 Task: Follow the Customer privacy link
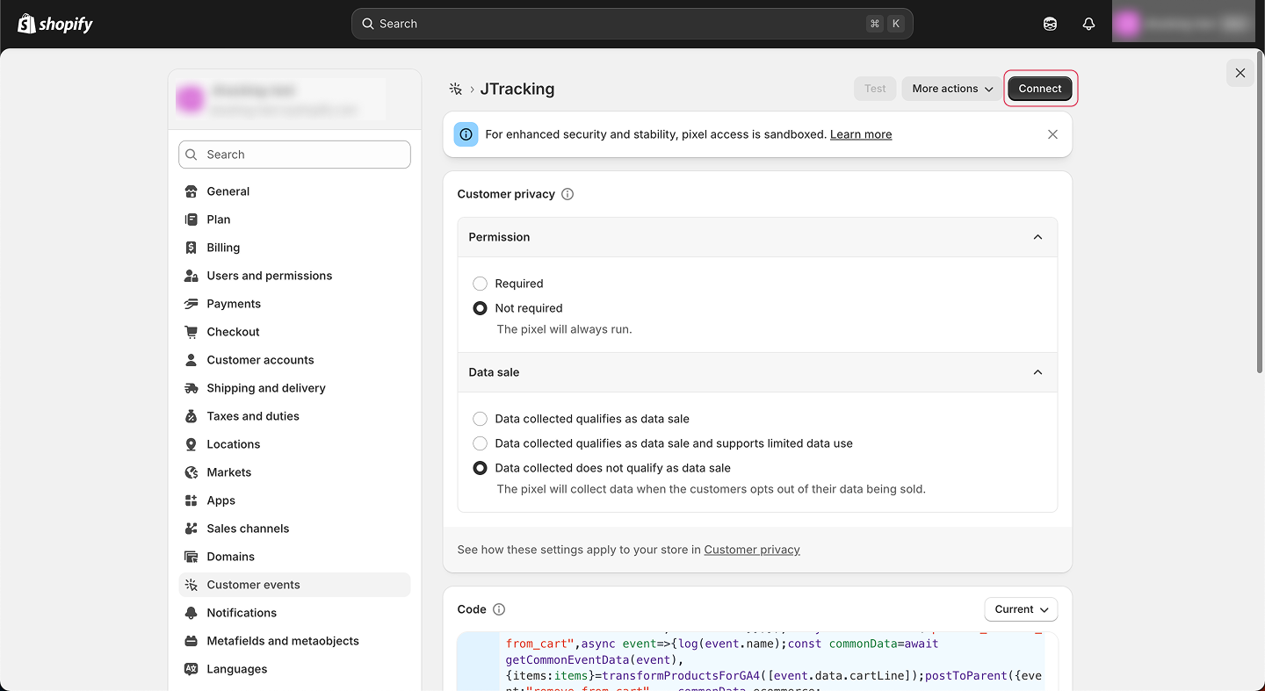[x=751, y=550]
